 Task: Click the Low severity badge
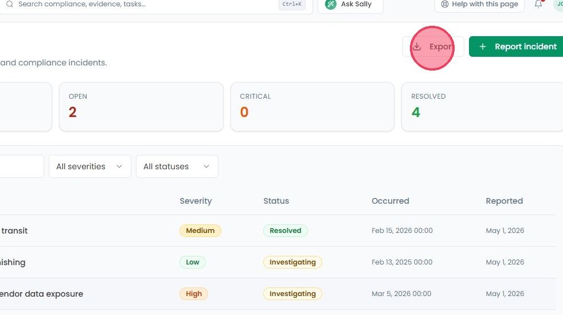[193, 262]
